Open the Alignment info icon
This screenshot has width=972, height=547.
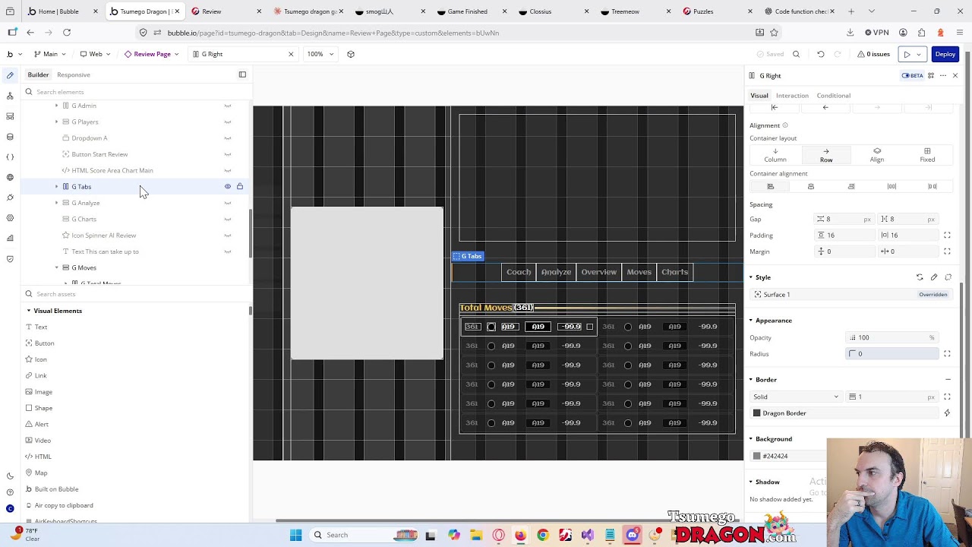pos(785,125)
